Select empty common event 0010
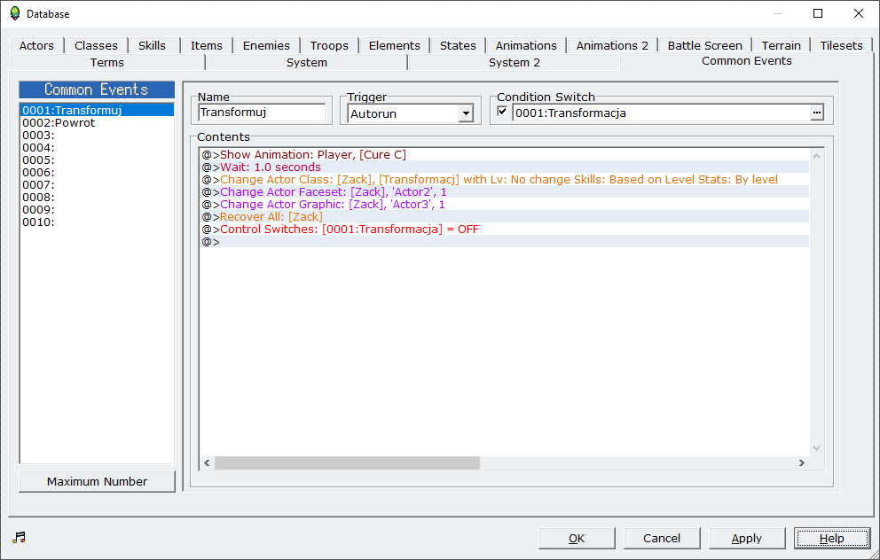Image resolution: width=880 pixels, height=560 pixels. (x=97, y=222)
